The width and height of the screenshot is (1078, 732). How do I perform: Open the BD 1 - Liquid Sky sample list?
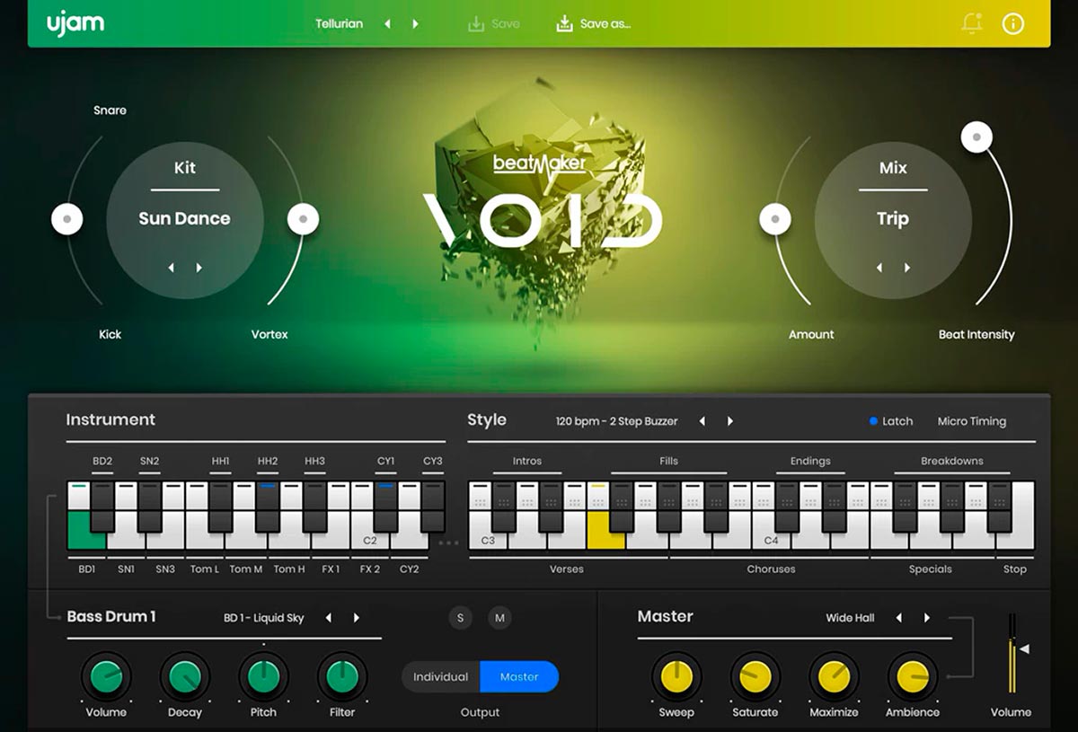coord(264,618)
